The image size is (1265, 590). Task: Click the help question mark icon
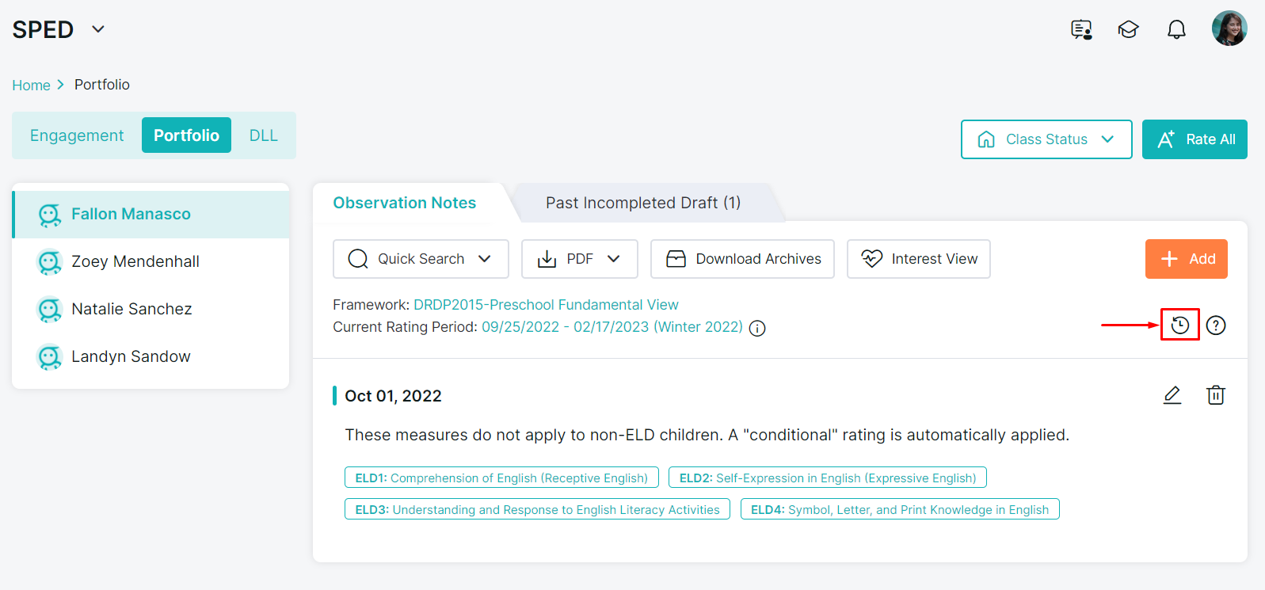pyautogui.click(x=1215, y=325)
